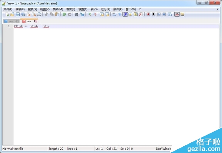The width and height of the screenshot is (222, 153).
Task: Click in the text editor area
Action: pos(111,81)
